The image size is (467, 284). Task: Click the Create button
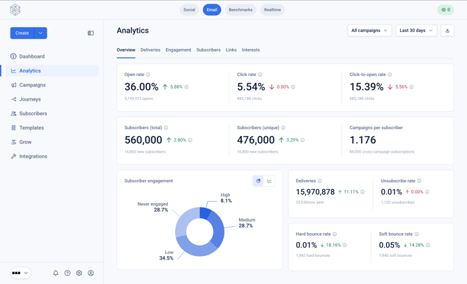point(22,33)
